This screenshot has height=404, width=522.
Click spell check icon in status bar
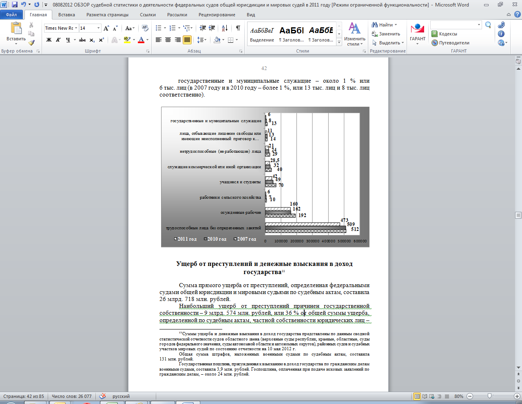[x=102, y=396]
